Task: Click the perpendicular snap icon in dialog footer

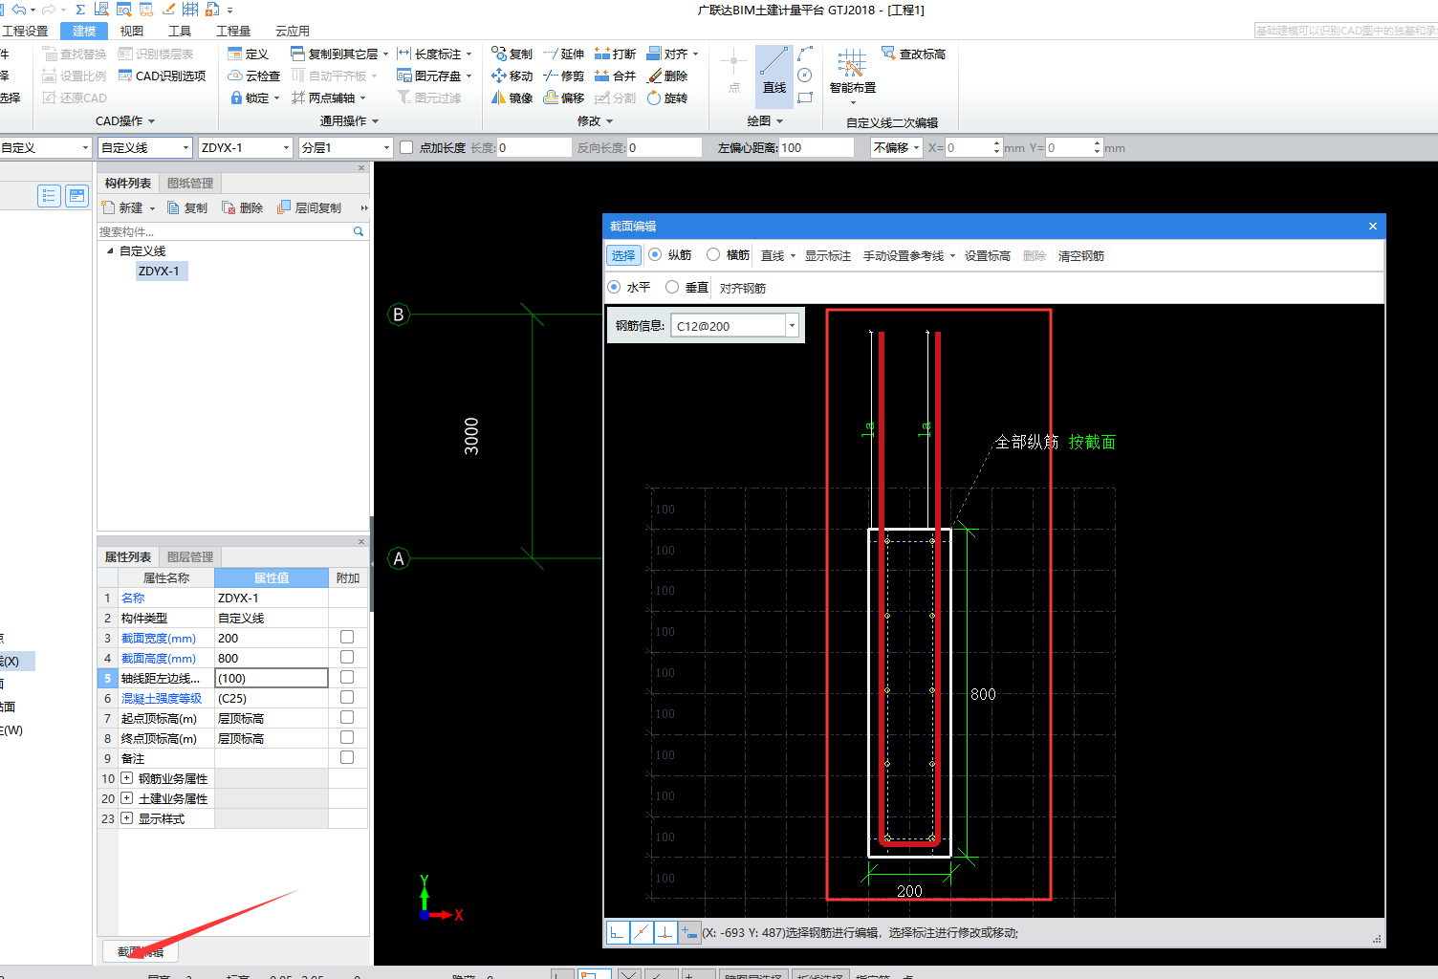Action: pos(665,932)
